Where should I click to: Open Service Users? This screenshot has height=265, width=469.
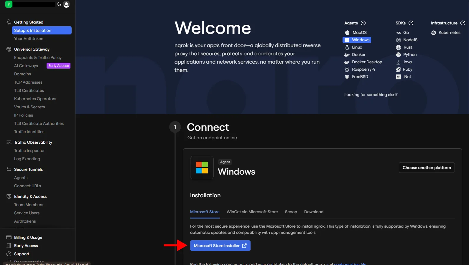click(27, 213)
